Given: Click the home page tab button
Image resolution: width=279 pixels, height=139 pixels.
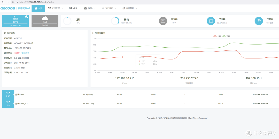Looking at the screenshot, I should click(x=38, y=8).
